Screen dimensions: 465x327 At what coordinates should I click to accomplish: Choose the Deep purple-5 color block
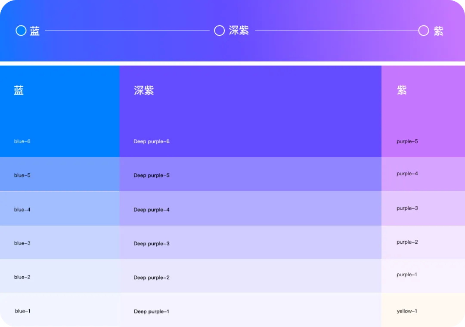250,174
